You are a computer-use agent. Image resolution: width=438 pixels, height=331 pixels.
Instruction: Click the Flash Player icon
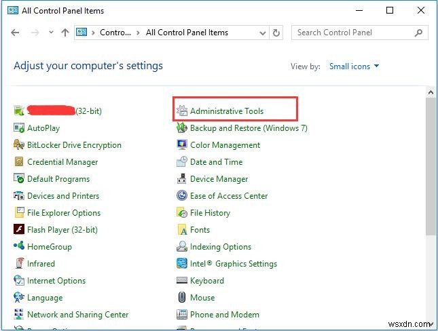[x=19, y=230]
